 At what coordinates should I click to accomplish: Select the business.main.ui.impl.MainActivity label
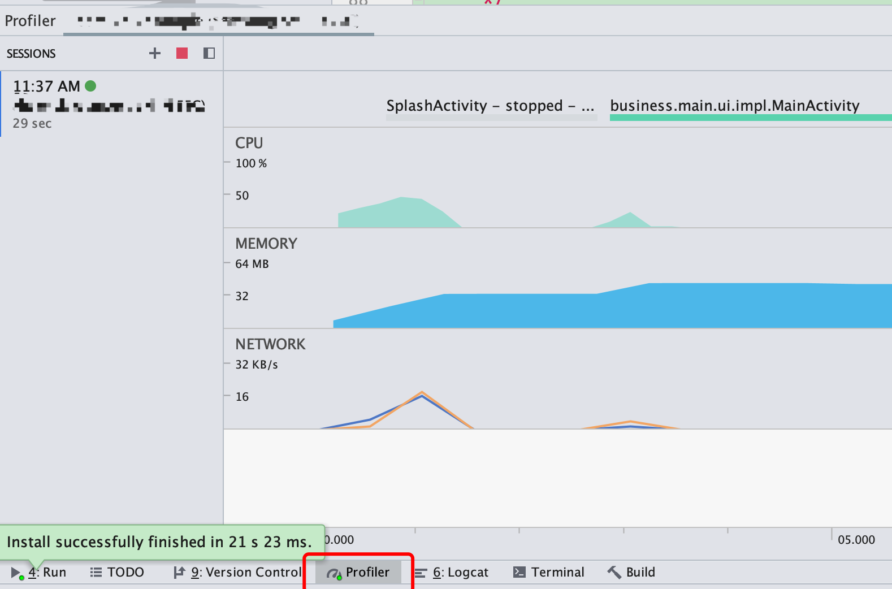(x=735, y=106)
